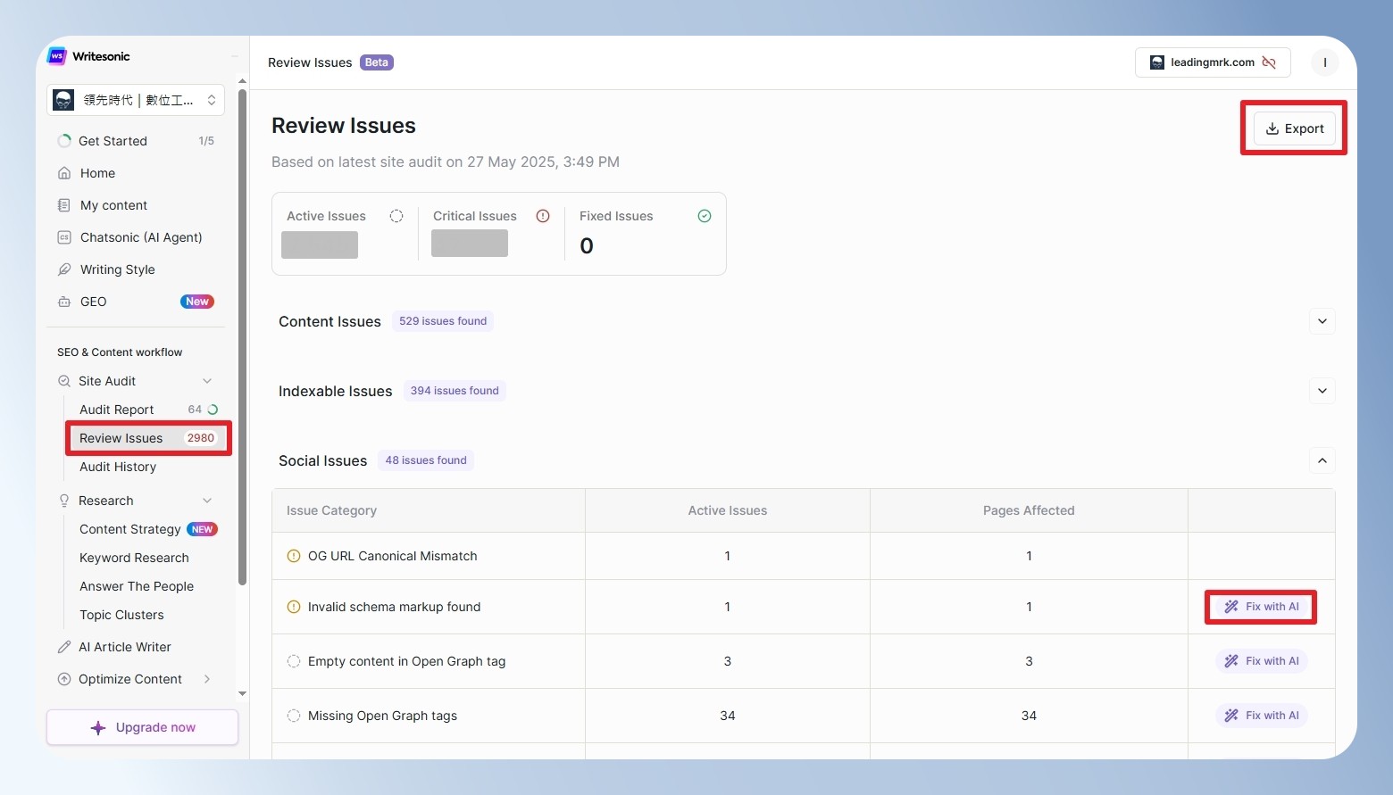
Task: Select Keyword Research in sidebar
Action: pyautogui.click(x=134, y=558)
